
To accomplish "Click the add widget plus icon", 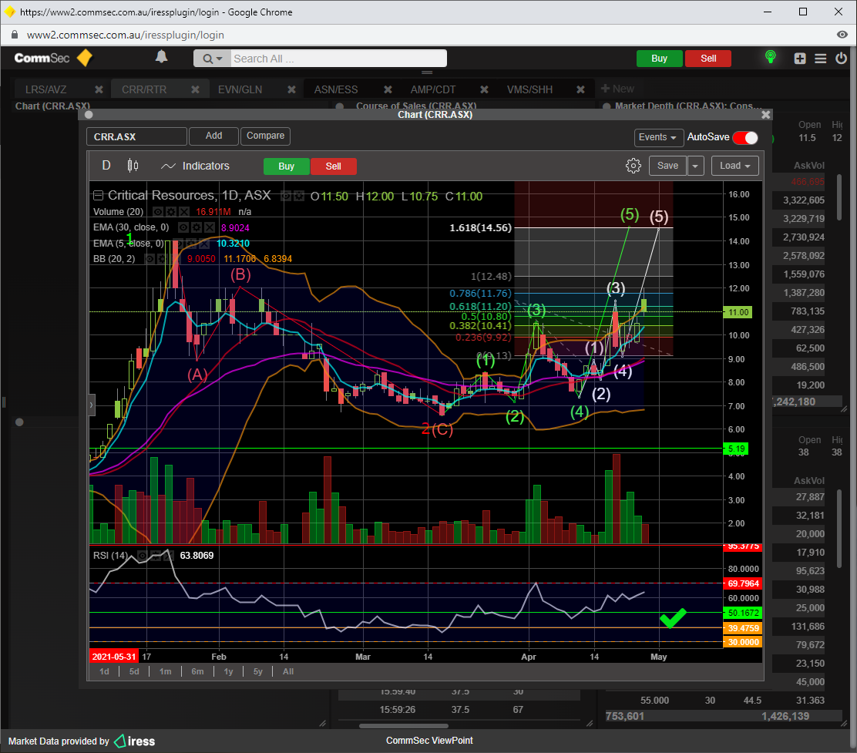I will pyautogui.click(x=800, y=59).
